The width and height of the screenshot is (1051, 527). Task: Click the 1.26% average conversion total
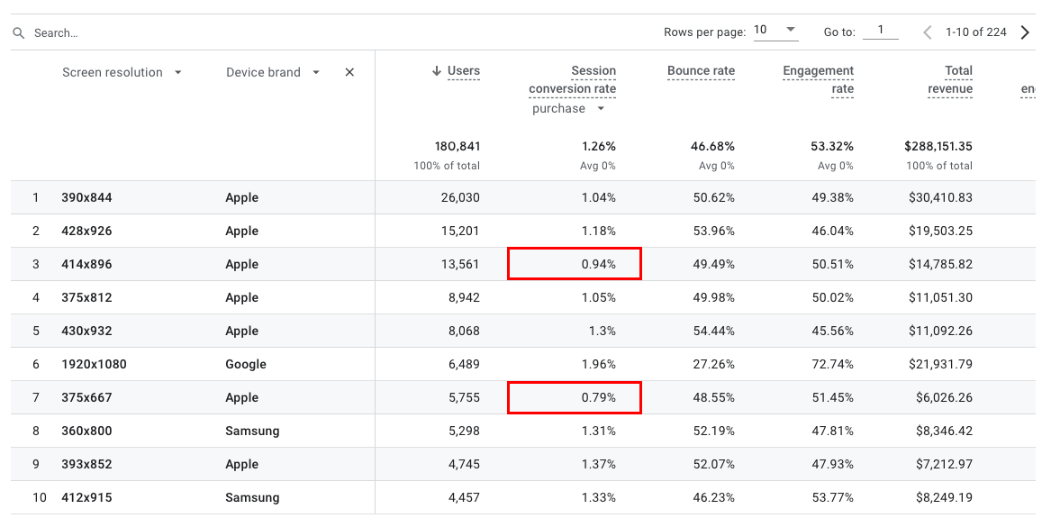tap(599, 146)
